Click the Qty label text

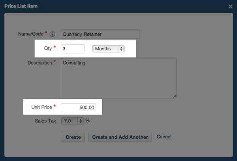(47, 48)
